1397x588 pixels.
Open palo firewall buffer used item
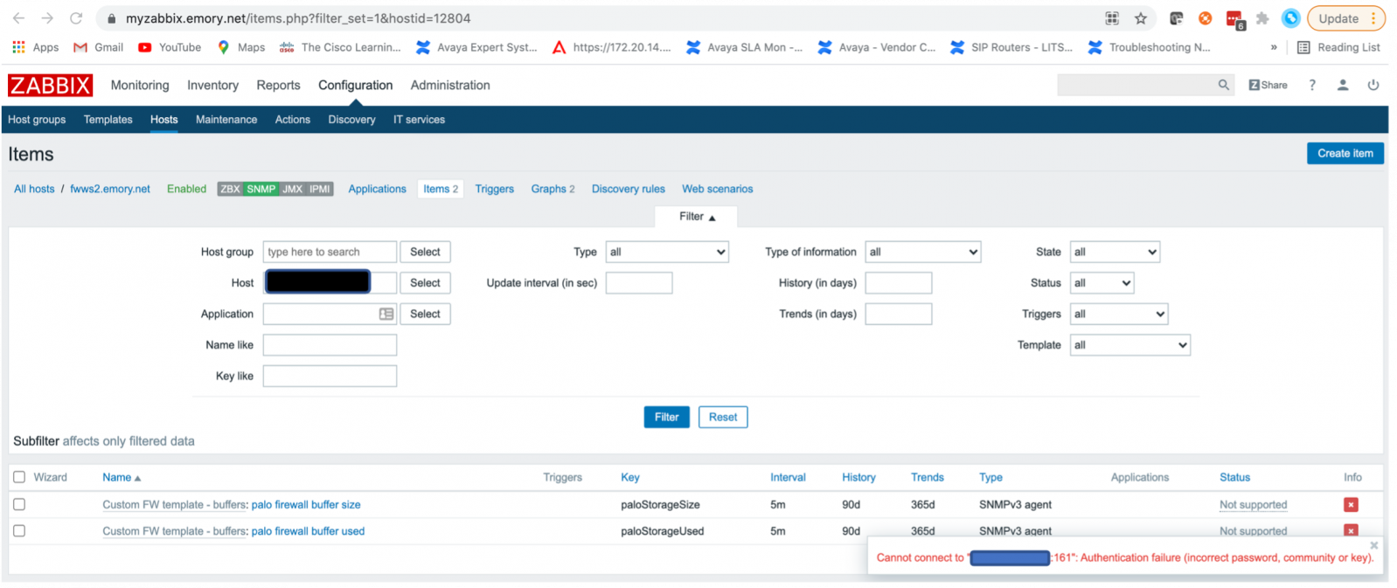pos(308,531)
